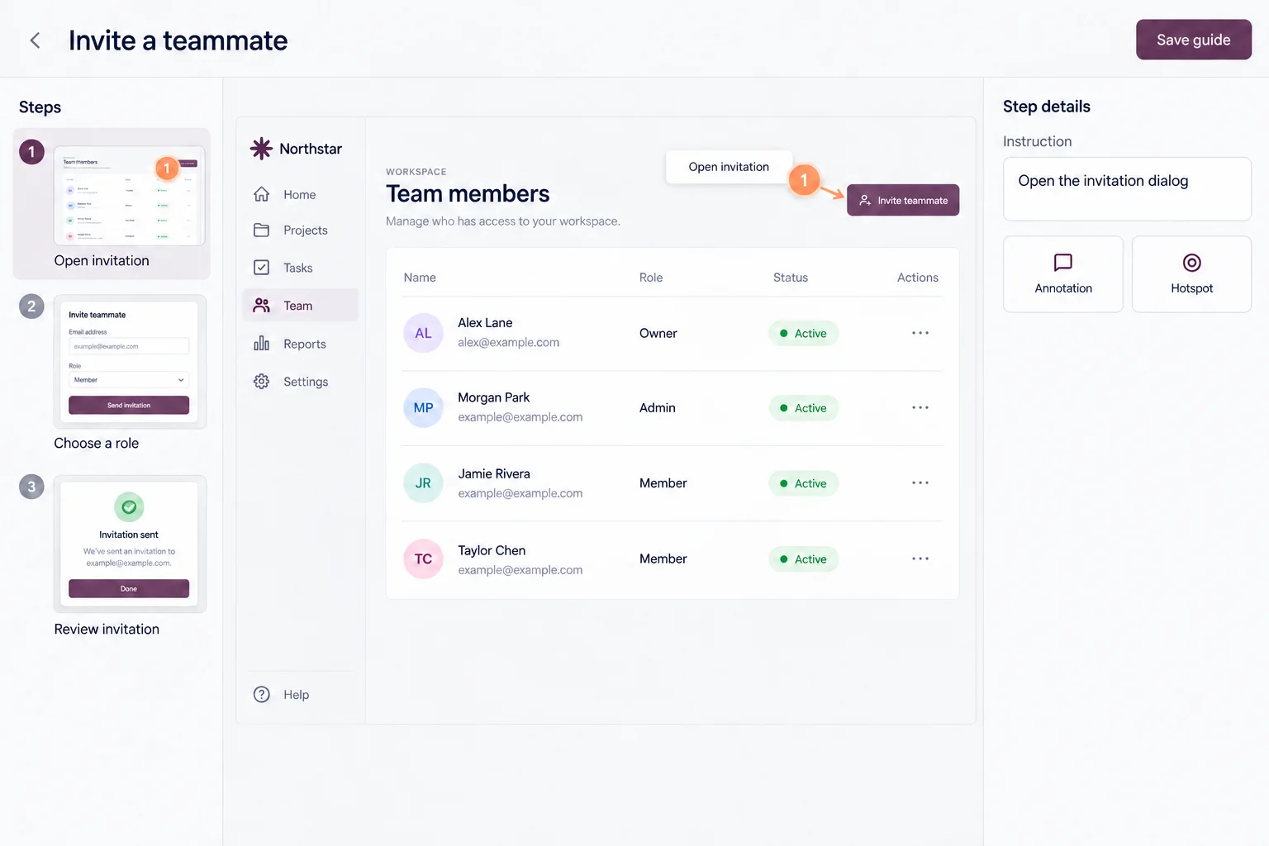
Task: Click the Home house icon
Action: pos(261,194)
